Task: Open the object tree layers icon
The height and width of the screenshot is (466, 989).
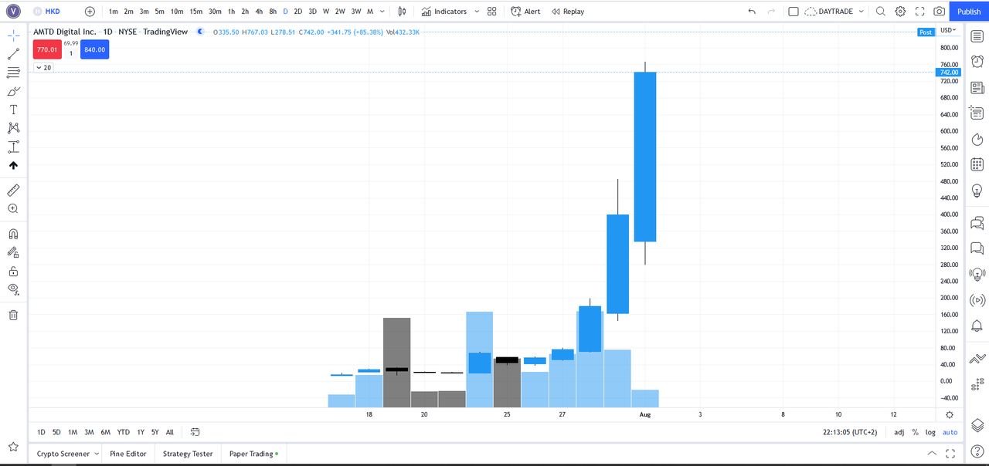Action: 977,425
